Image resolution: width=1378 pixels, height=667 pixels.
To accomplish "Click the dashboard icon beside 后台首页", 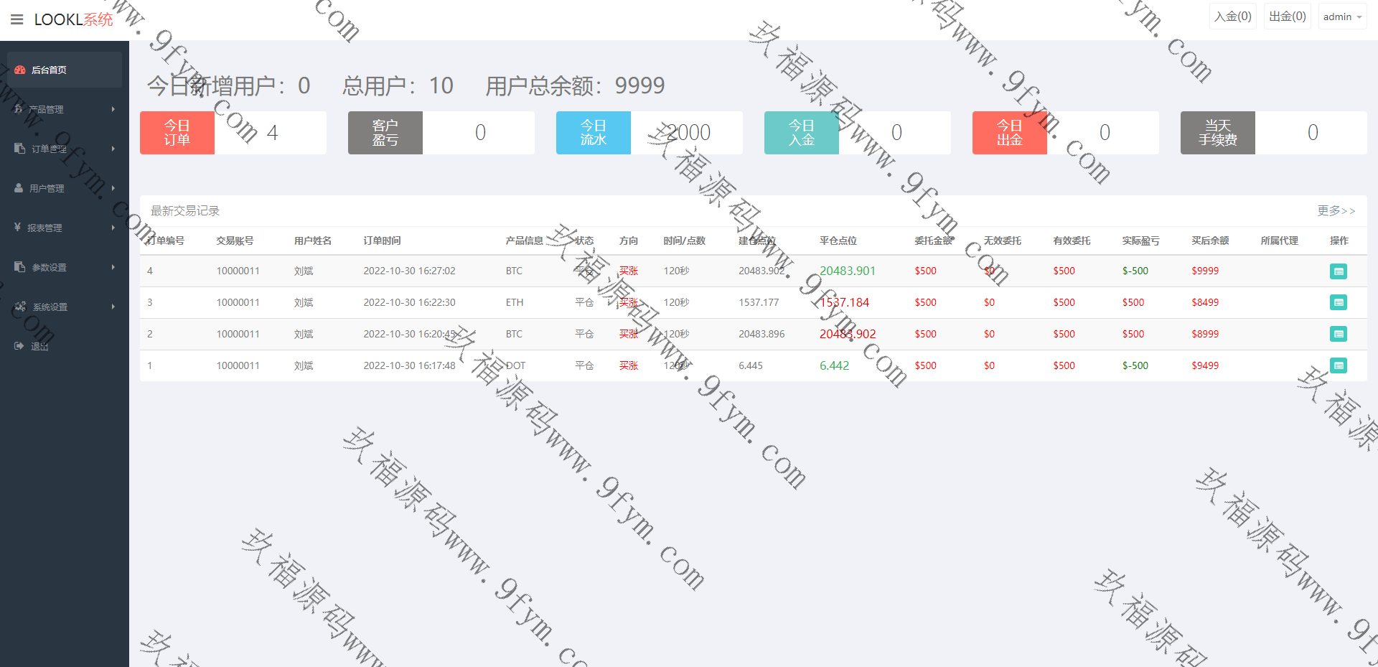I will click(x=20, y=70).
